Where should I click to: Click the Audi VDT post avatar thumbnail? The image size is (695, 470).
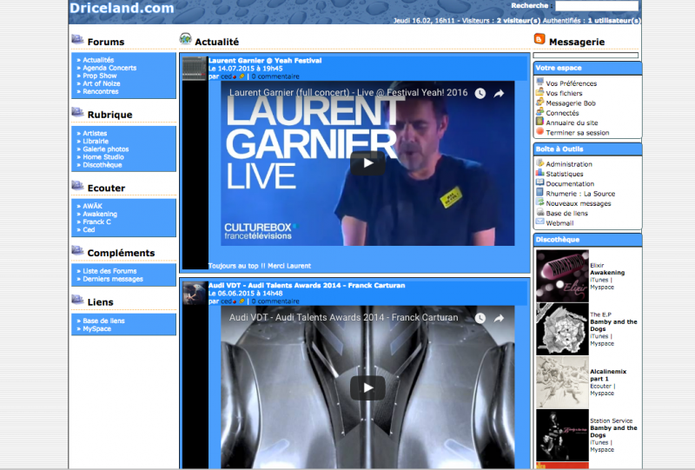pyautogui.click(x=195, y=293)
